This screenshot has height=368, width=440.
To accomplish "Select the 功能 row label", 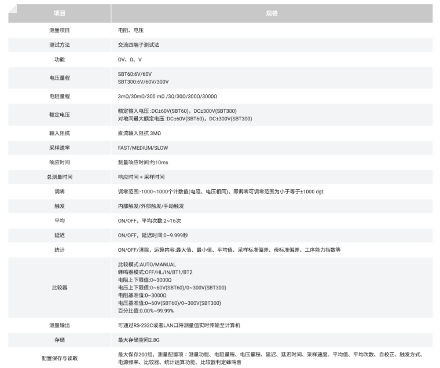I will point(60,60).
